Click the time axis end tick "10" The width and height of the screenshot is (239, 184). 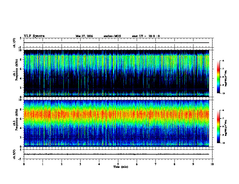tap(212, 164)
